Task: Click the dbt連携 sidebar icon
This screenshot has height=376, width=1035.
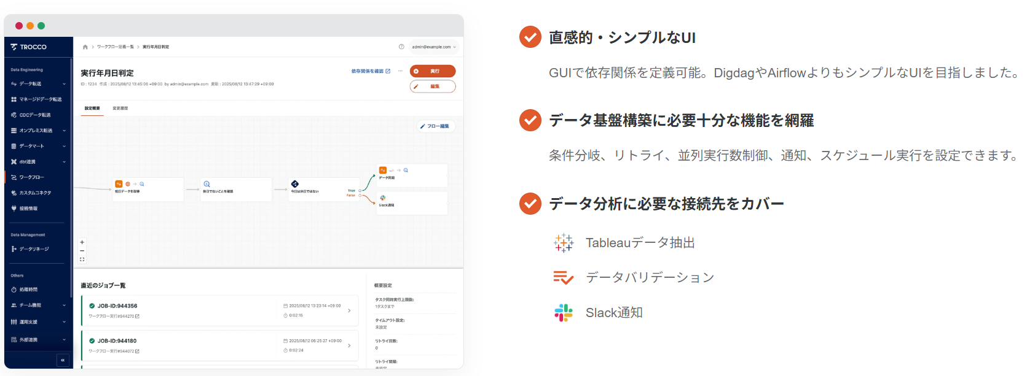Action: [14, 162]
